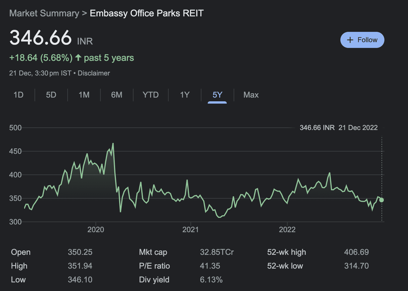
Task: Click the 2021 x-axis label
Action: click(x=190, y=230)
